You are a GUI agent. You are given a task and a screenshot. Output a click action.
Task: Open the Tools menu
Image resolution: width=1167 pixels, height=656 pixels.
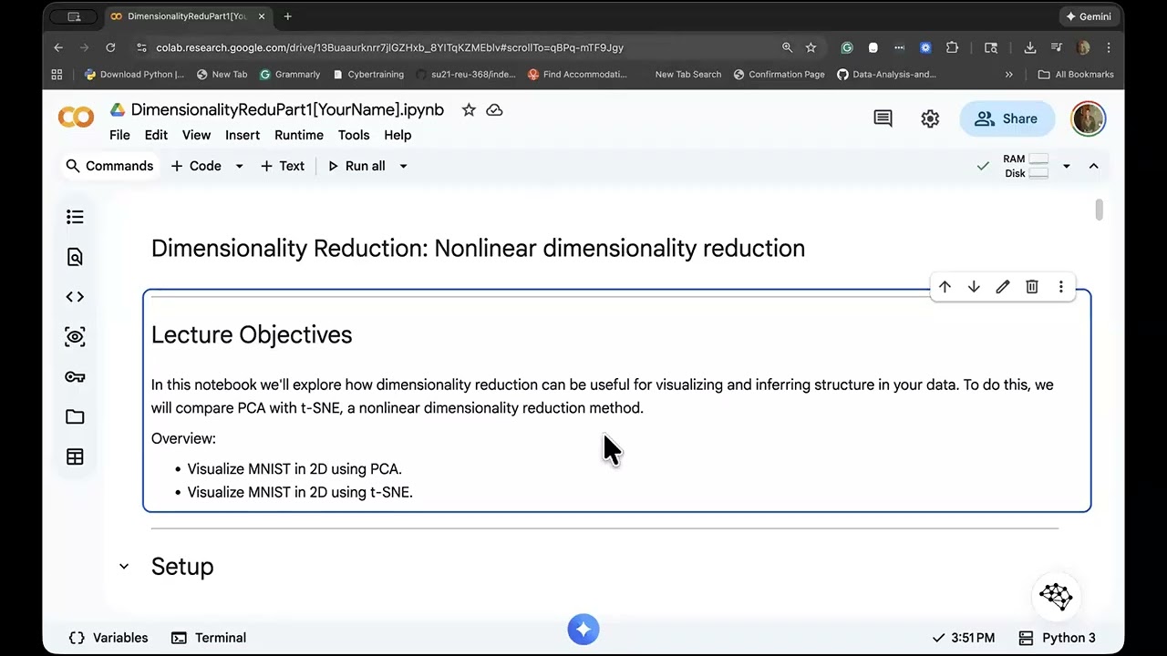(x=354, y=135)
